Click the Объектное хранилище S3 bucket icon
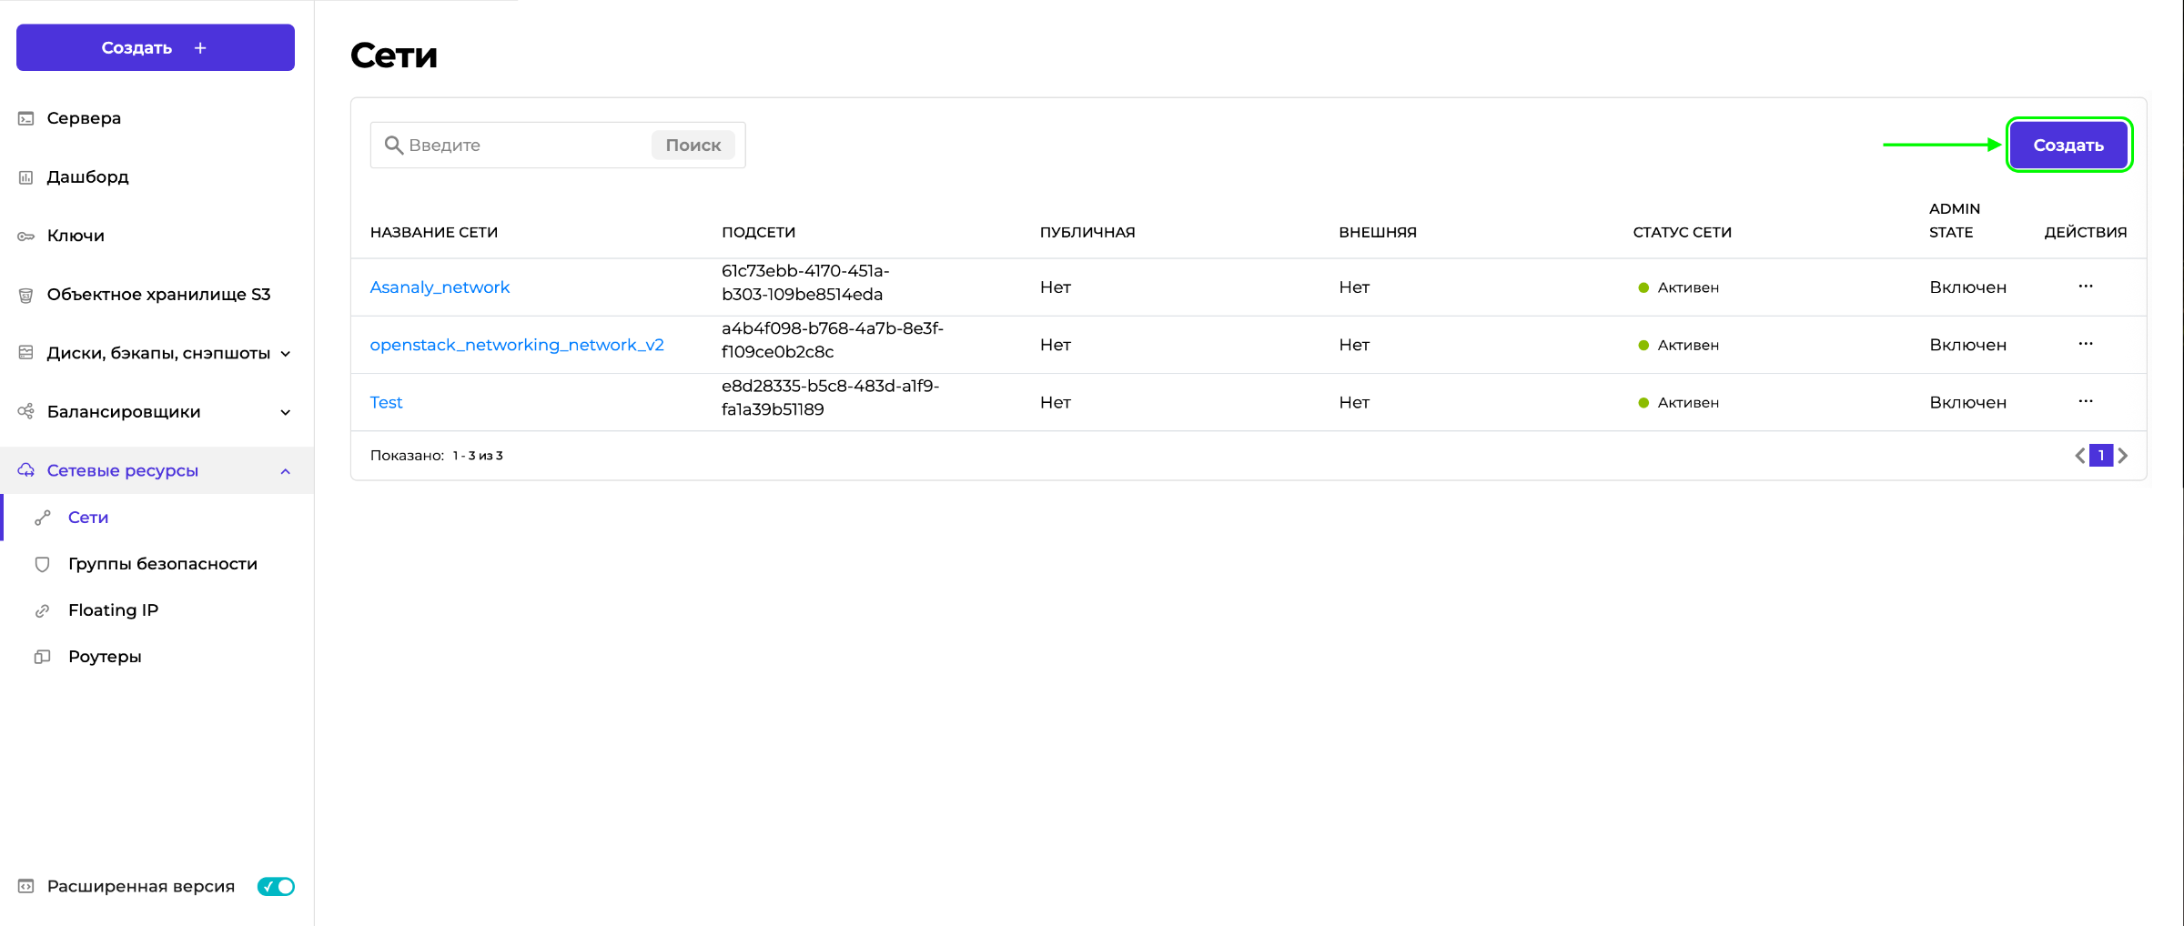 click(x=26, y=295)
